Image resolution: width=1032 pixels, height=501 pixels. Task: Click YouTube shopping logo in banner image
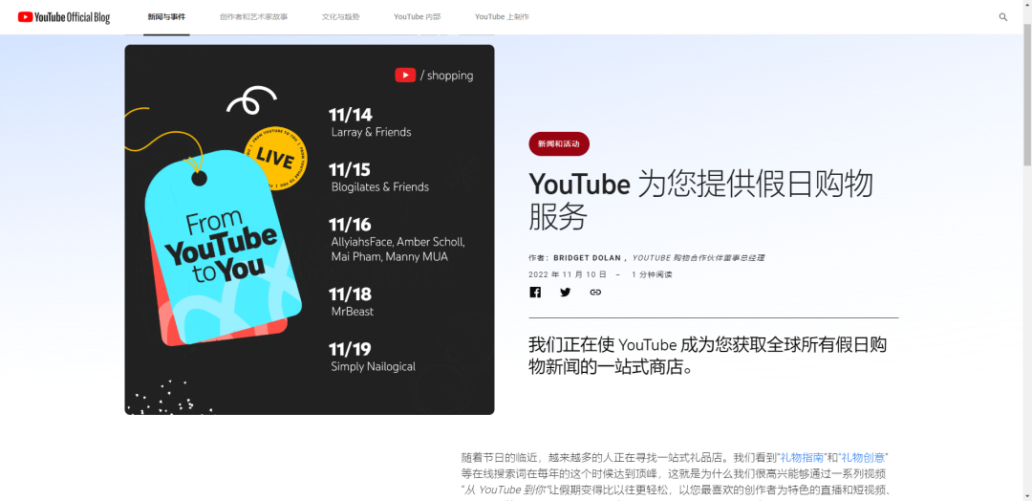[x=434, y=76]
